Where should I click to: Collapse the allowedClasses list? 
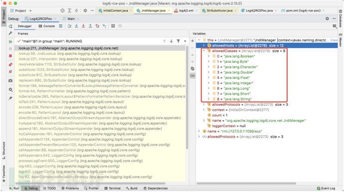[x=204, y=51]
